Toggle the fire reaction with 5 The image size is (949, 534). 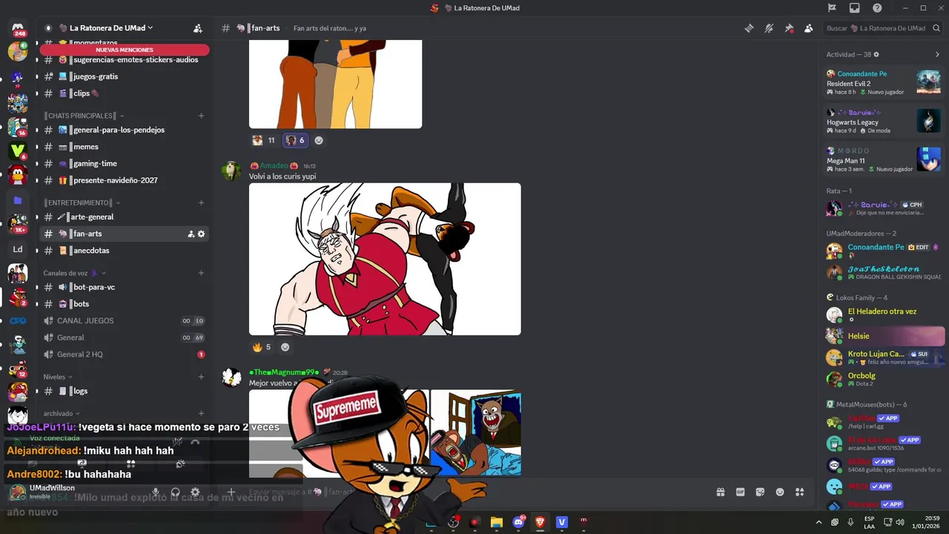(x=262, y=347)
